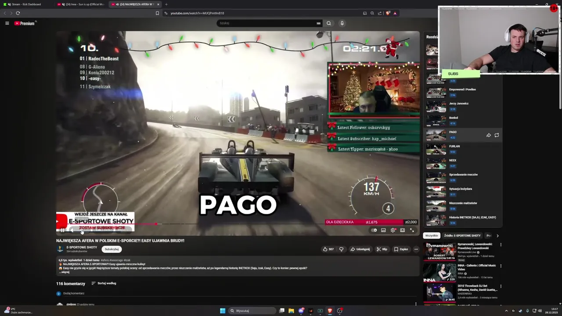Go to YouTube Premium home logo

25,23
